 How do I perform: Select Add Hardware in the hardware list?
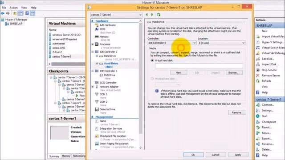[x=107, y=25]
